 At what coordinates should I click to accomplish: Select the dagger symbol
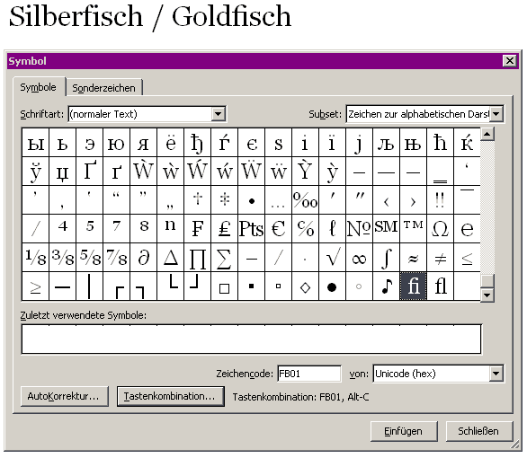[x=197, y=200]
